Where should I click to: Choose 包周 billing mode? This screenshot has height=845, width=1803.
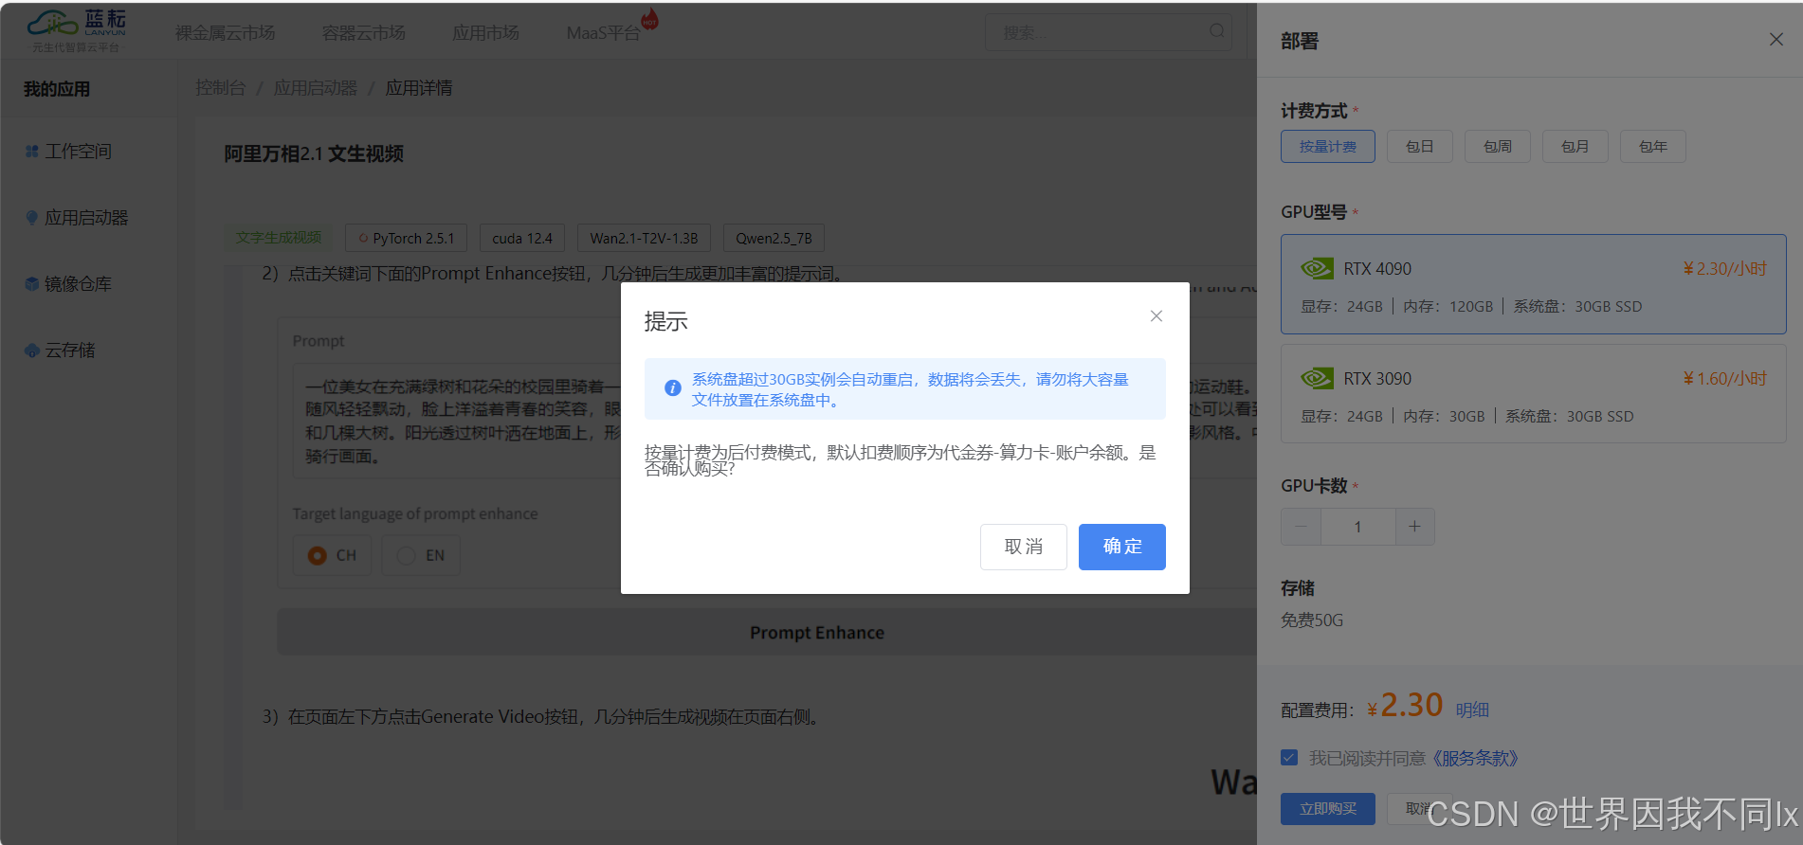coord(1498,147)
